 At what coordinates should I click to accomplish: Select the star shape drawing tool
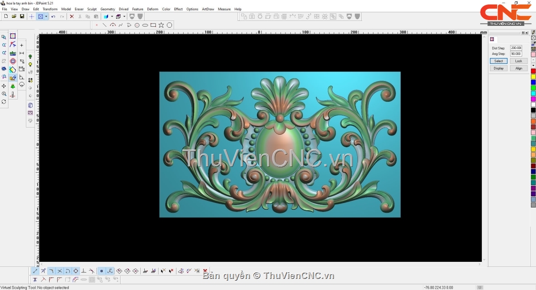(x=161, y=25)
